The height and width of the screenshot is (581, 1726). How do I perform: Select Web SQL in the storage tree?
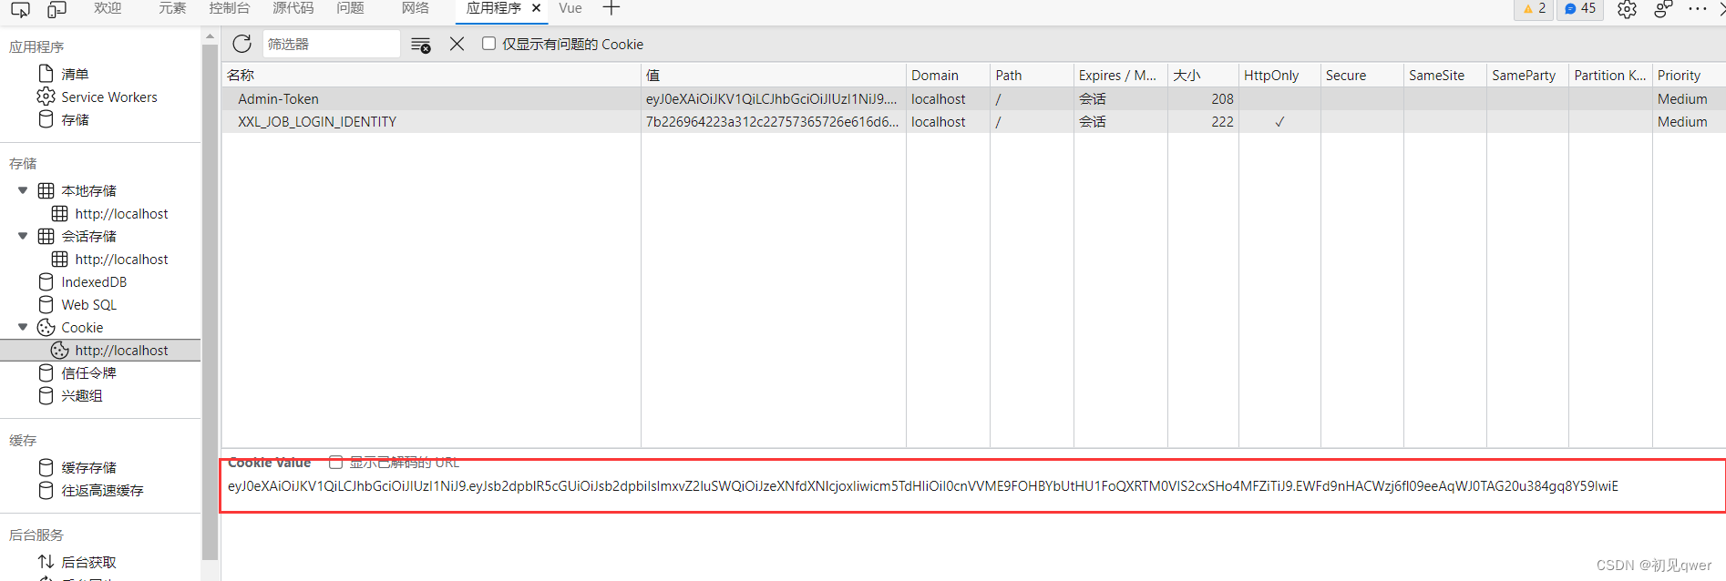(88, 304)
